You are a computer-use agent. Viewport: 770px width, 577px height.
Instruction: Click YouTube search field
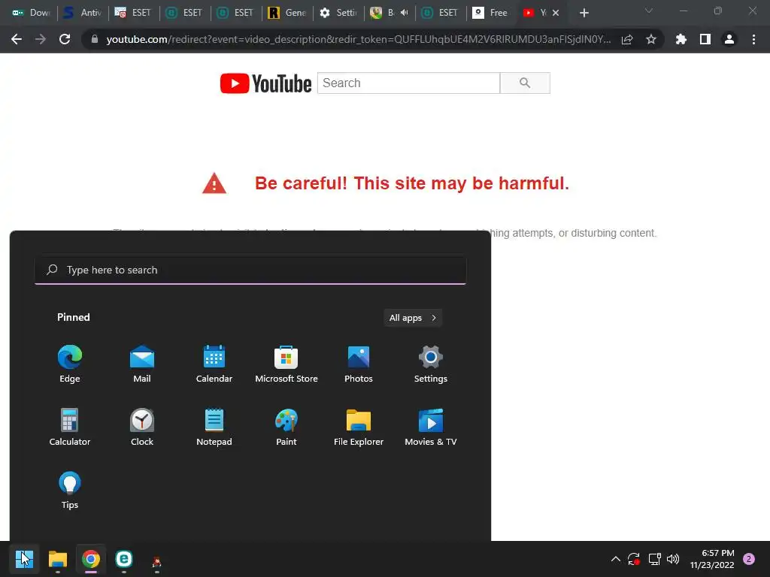pos(408,83)
